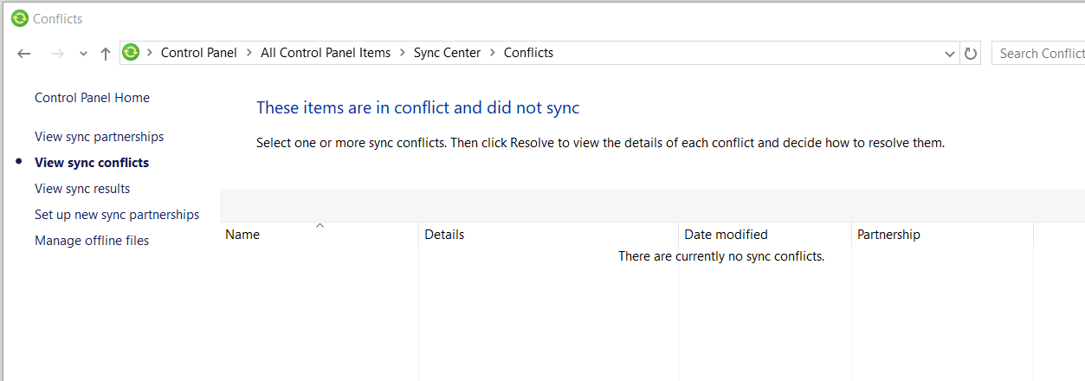Navigate to Sync Center breadcrumb
This screenshot has width=1085, height=381.
click(447, 53)
